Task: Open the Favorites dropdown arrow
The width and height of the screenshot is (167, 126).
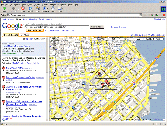Action: (47, 8)
